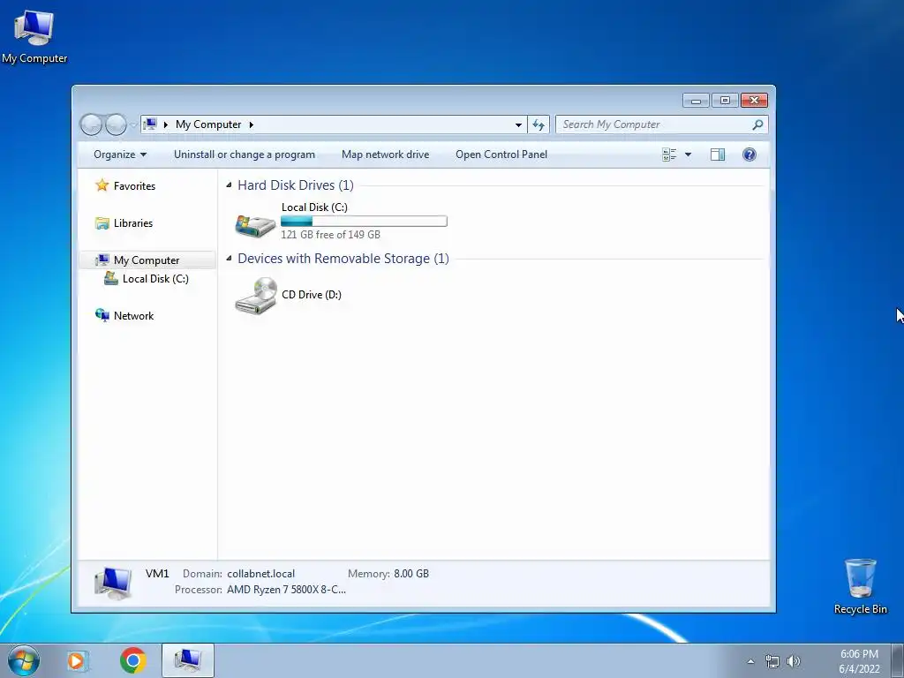This screenshot has height=678, width=904.
Task: Show hidden tray icons arrow
Action: (x=750, y=661)
